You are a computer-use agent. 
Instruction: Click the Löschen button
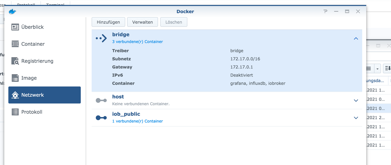pos(174,22)
